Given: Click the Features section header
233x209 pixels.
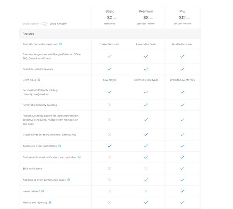Looking at the screenshot, I should point(110,34).
